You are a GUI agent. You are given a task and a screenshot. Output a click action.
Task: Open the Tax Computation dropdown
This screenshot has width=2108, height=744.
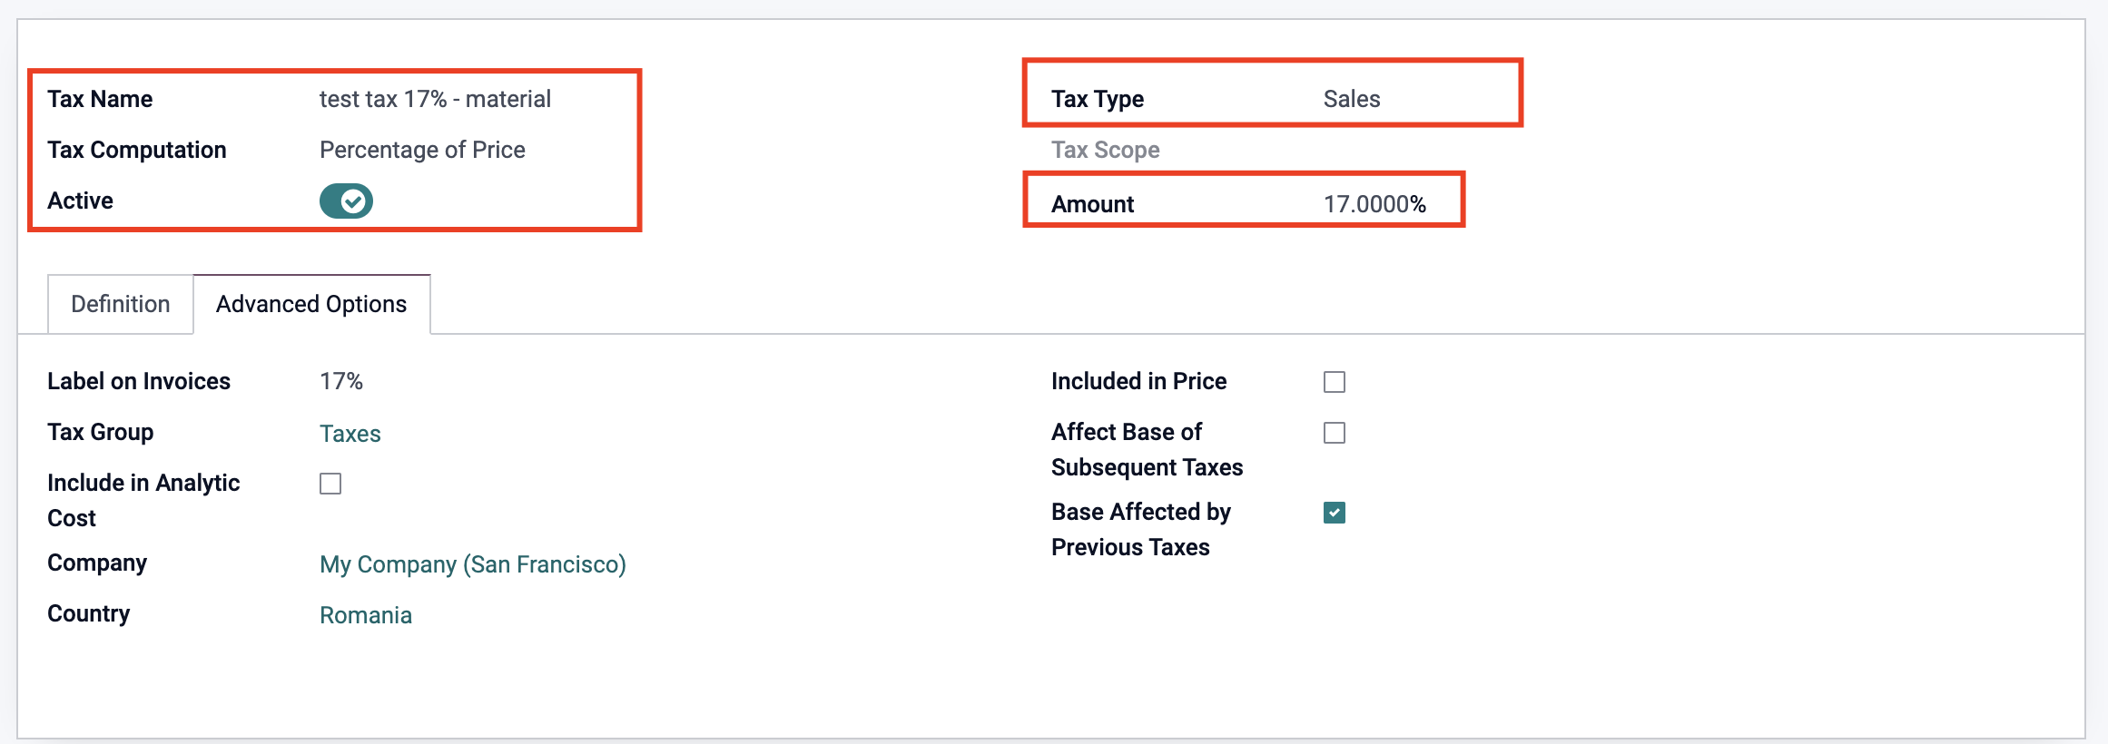(422, 150)
